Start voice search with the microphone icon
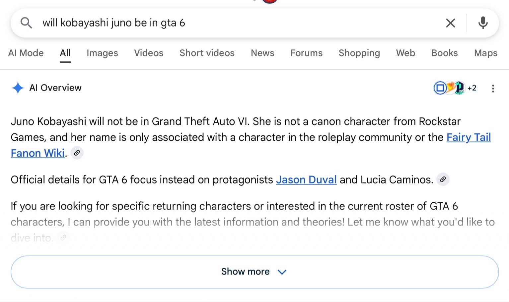This screenshot has width=509, height=302. pyautogui.click(x=483, y=23)
